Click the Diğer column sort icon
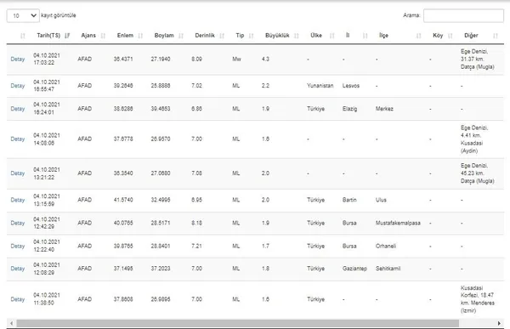 pos(496,36)
